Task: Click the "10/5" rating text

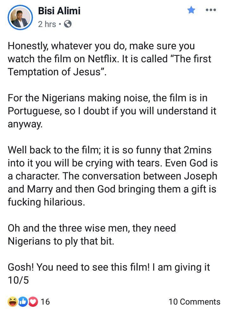Action: (18, 280)
